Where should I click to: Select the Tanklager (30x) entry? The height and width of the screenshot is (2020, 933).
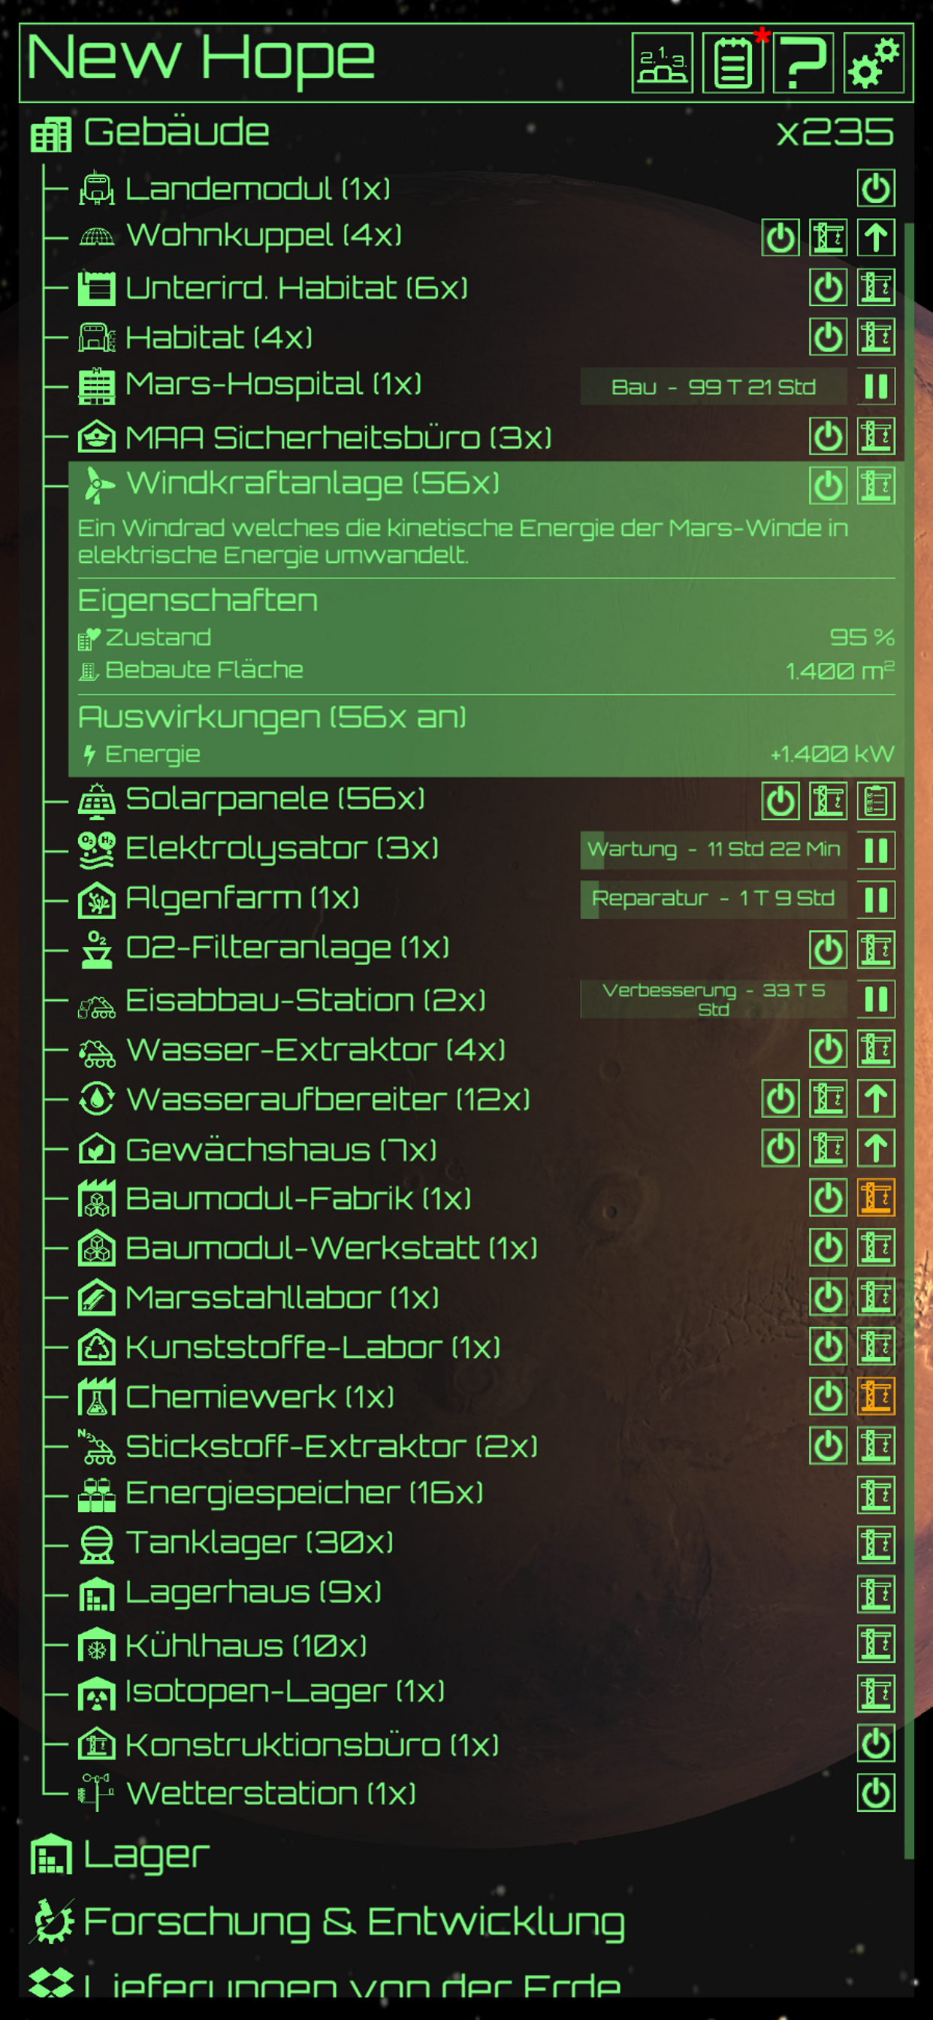(x=258, y=1543)
